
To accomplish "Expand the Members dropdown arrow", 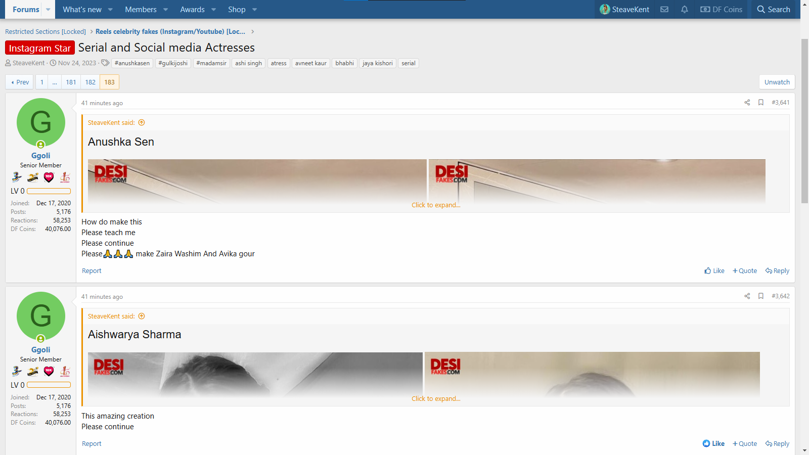I will [x=165, y=10].
